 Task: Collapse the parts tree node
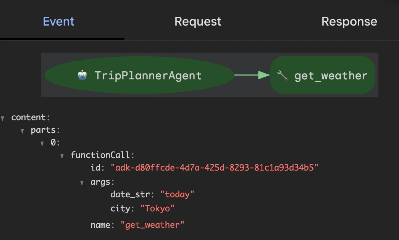point(23,131)
